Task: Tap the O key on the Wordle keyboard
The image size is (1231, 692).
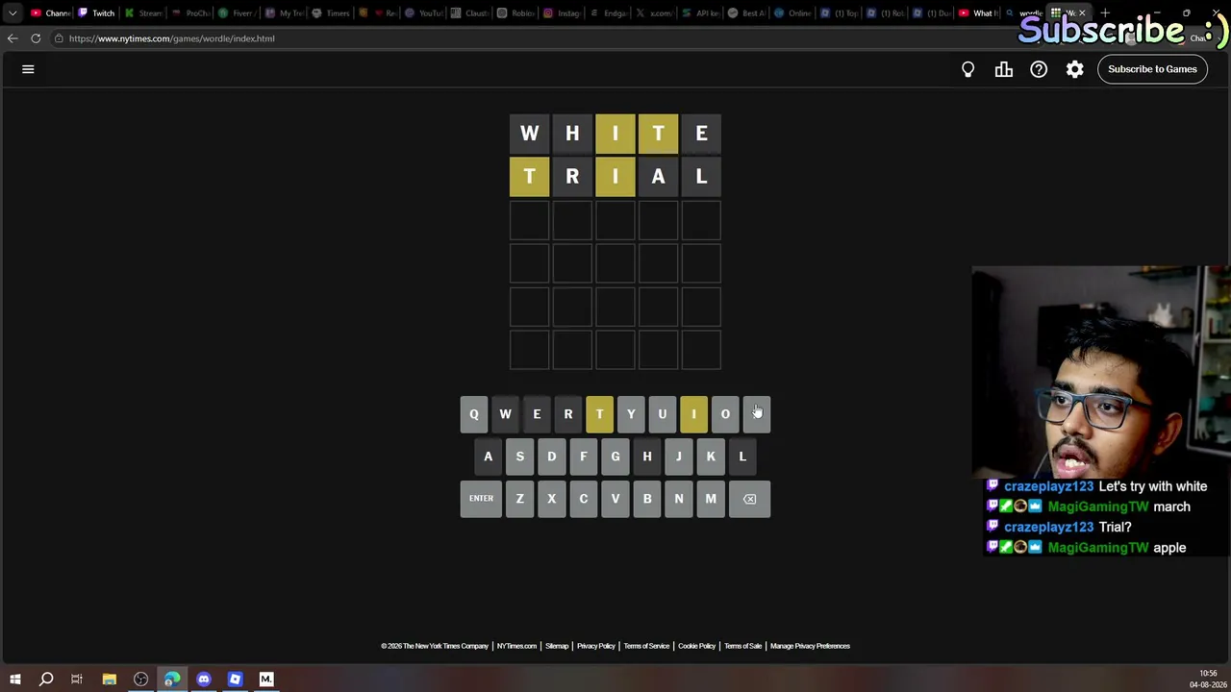Action: (725, 414)
